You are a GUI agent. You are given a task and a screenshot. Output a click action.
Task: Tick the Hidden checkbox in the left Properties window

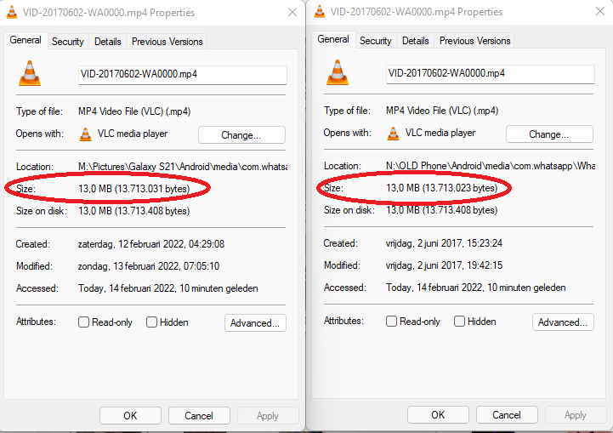coord(152,322)
